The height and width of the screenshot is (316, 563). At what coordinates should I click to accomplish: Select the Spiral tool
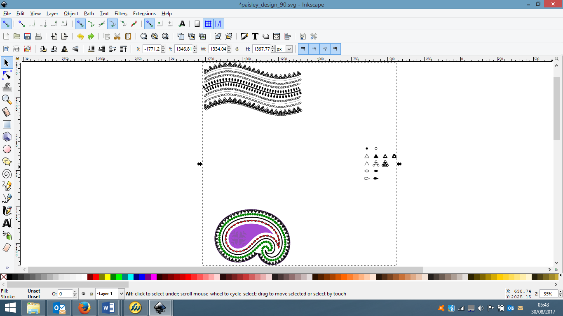point(6,174)
